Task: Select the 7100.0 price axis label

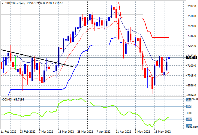Action: pyautogui.click(x=192, y=66)
